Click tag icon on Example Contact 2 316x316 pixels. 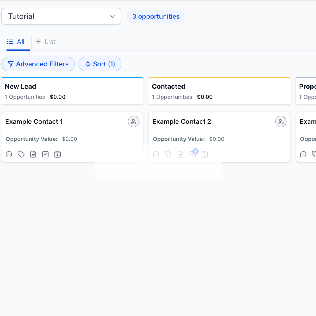(168, 154)
